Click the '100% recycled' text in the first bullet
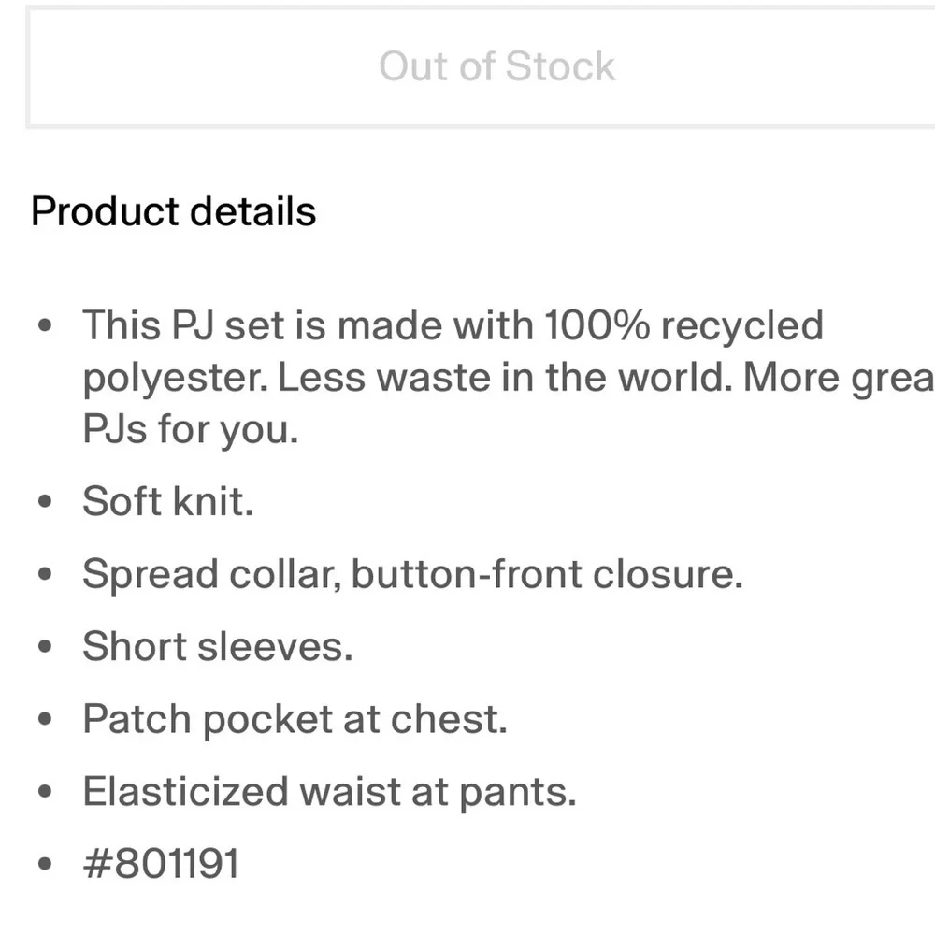Image resolution: width=935 pixels, height=935 pixels. [x=684, y=325]
